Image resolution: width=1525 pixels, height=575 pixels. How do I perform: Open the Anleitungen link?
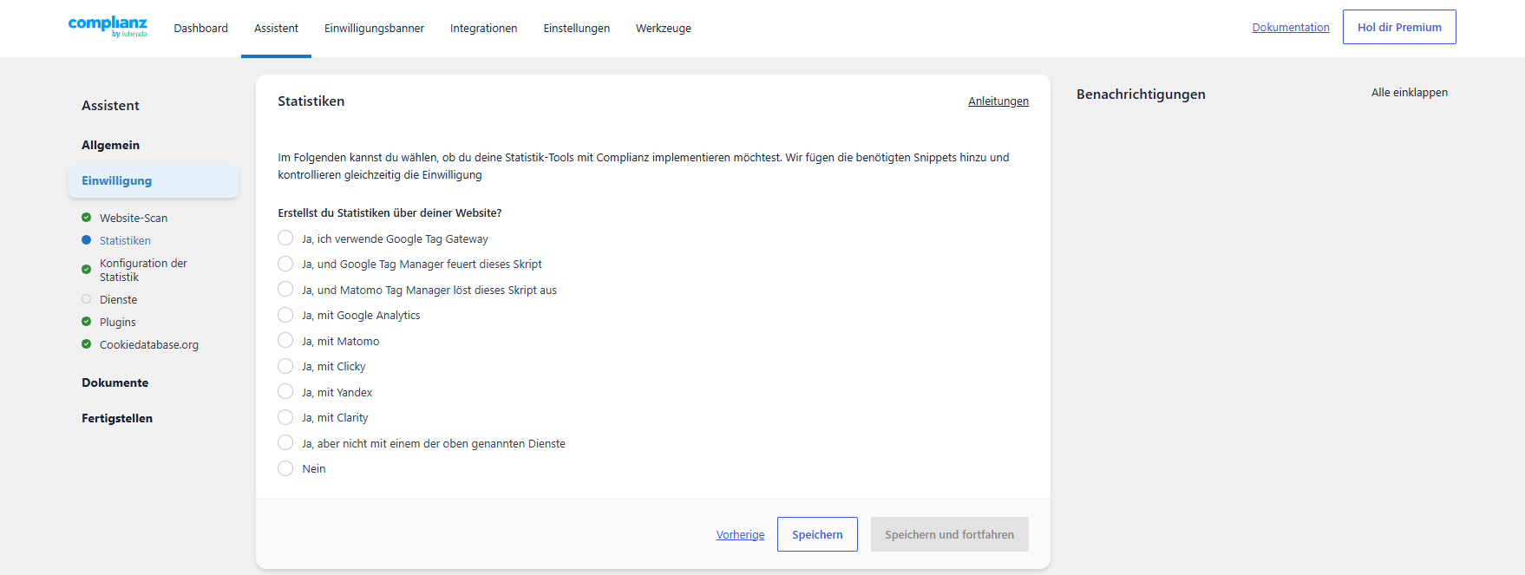998,101
